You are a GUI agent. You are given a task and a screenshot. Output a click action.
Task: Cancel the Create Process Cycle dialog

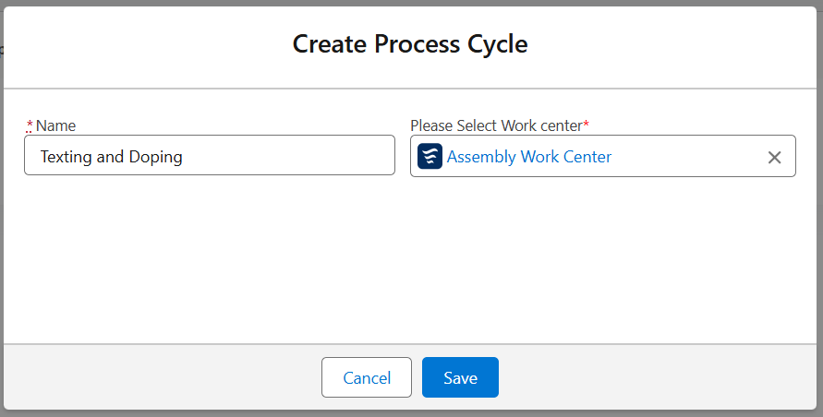366,377
